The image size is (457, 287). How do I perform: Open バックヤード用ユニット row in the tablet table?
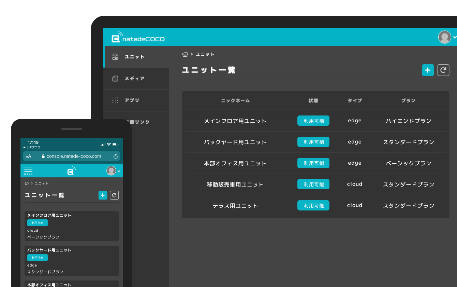(x=315, y=142)
